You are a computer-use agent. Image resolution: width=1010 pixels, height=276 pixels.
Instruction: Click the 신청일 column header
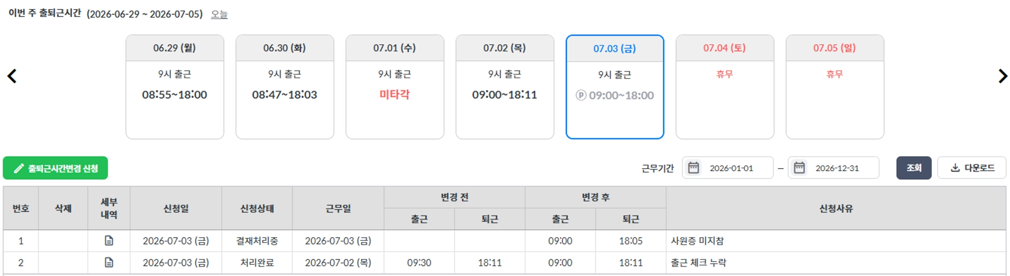click(x=176, y=208)
